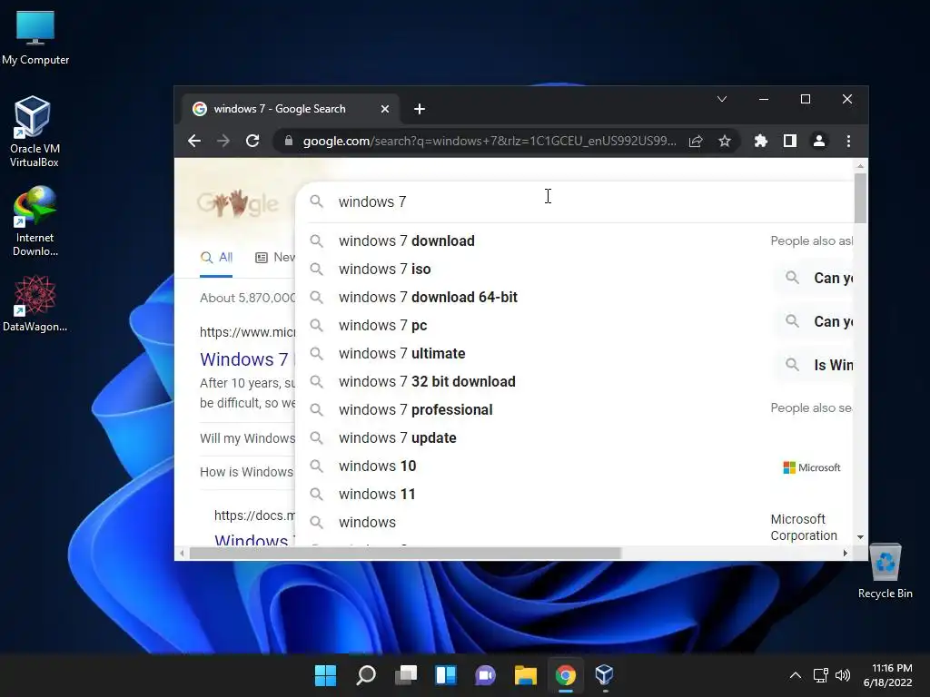Viewport: 930px width, 697px height.
Task: Expand the first 'Can y...' related question
Action: pyautogui.click(x=813, y=278)
